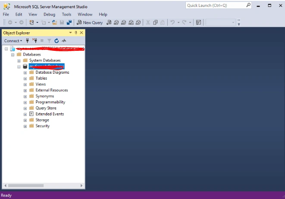
Task: Open the File menu
Action: 6,14
